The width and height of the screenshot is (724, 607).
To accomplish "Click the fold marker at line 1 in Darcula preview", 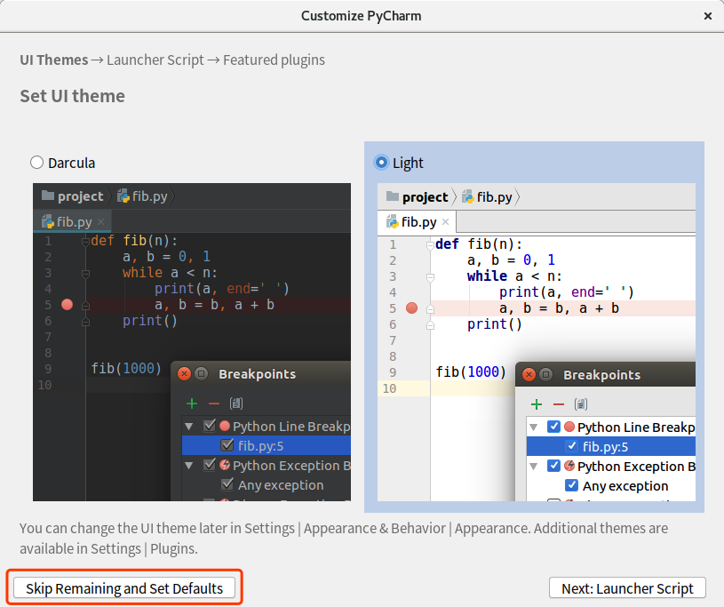I will [x=85, y=242].
